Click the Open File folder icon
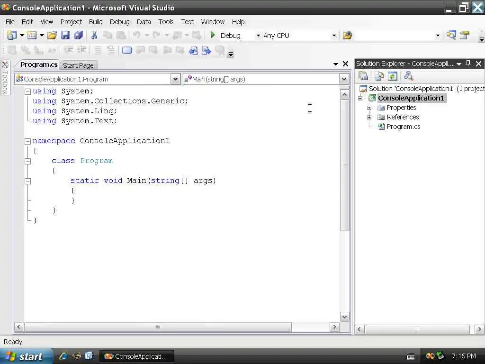485x364 pixels. 52,35
